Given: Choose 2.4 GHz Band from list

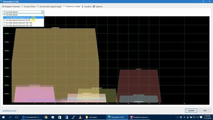Looking at the screenshot, I should click(x=23, y=15).
